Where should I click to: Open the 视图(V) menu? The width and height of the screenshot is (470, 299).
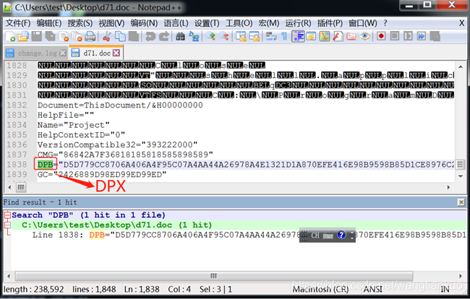(111, 23)
